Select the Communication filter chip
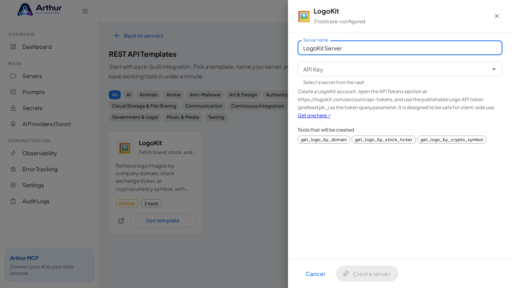 coord(204,106)
